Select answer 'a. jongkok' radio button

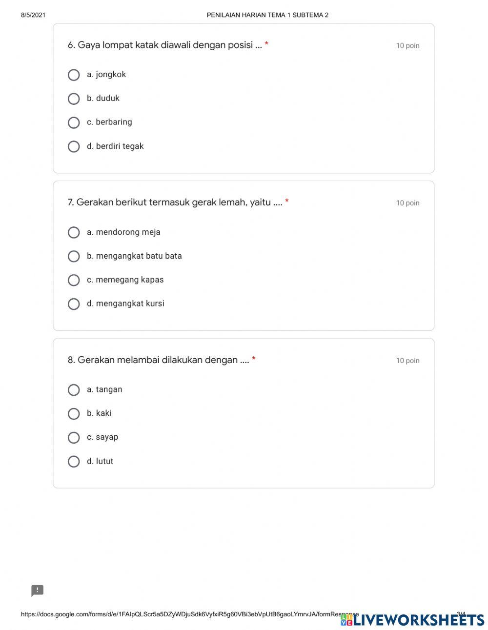pos(74,75)
